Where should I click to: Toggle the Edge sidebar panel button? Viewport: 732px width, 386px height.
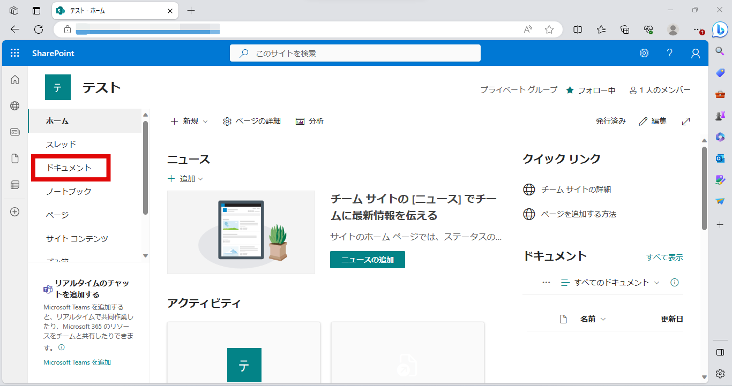click(720, 352)
